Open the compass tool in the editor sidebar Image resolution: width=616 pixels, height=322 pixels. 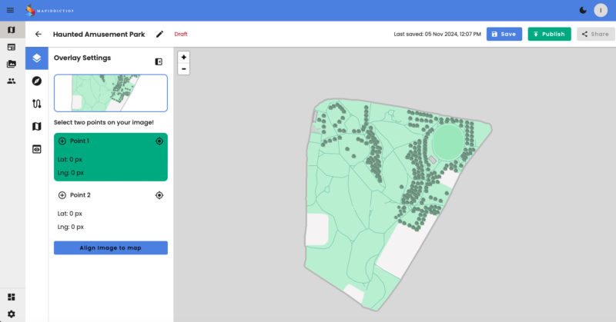[36, 81]
